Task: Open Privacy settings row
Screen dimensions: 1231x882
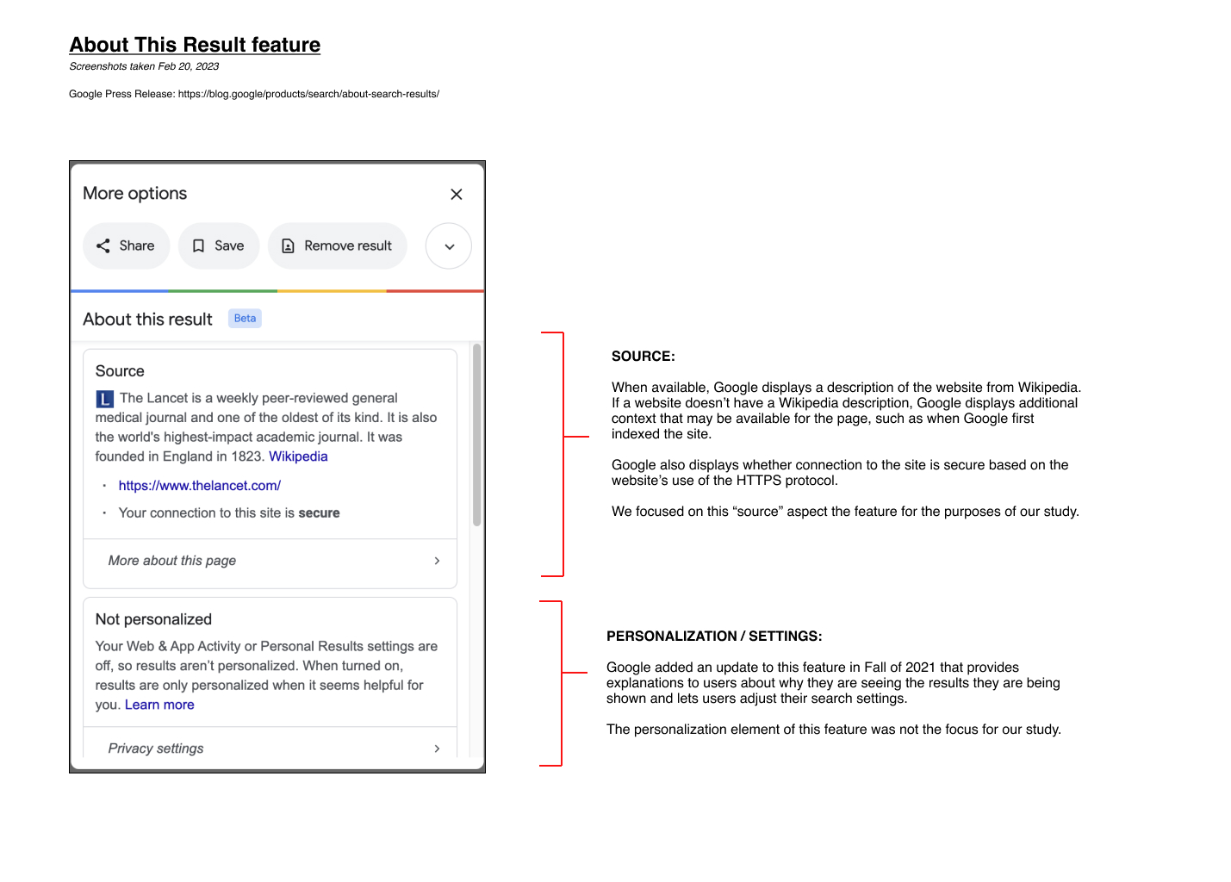Action: point(270,746)
